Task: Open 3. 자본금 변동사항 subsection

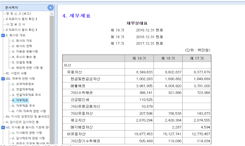Action: (x=25, y=51)
